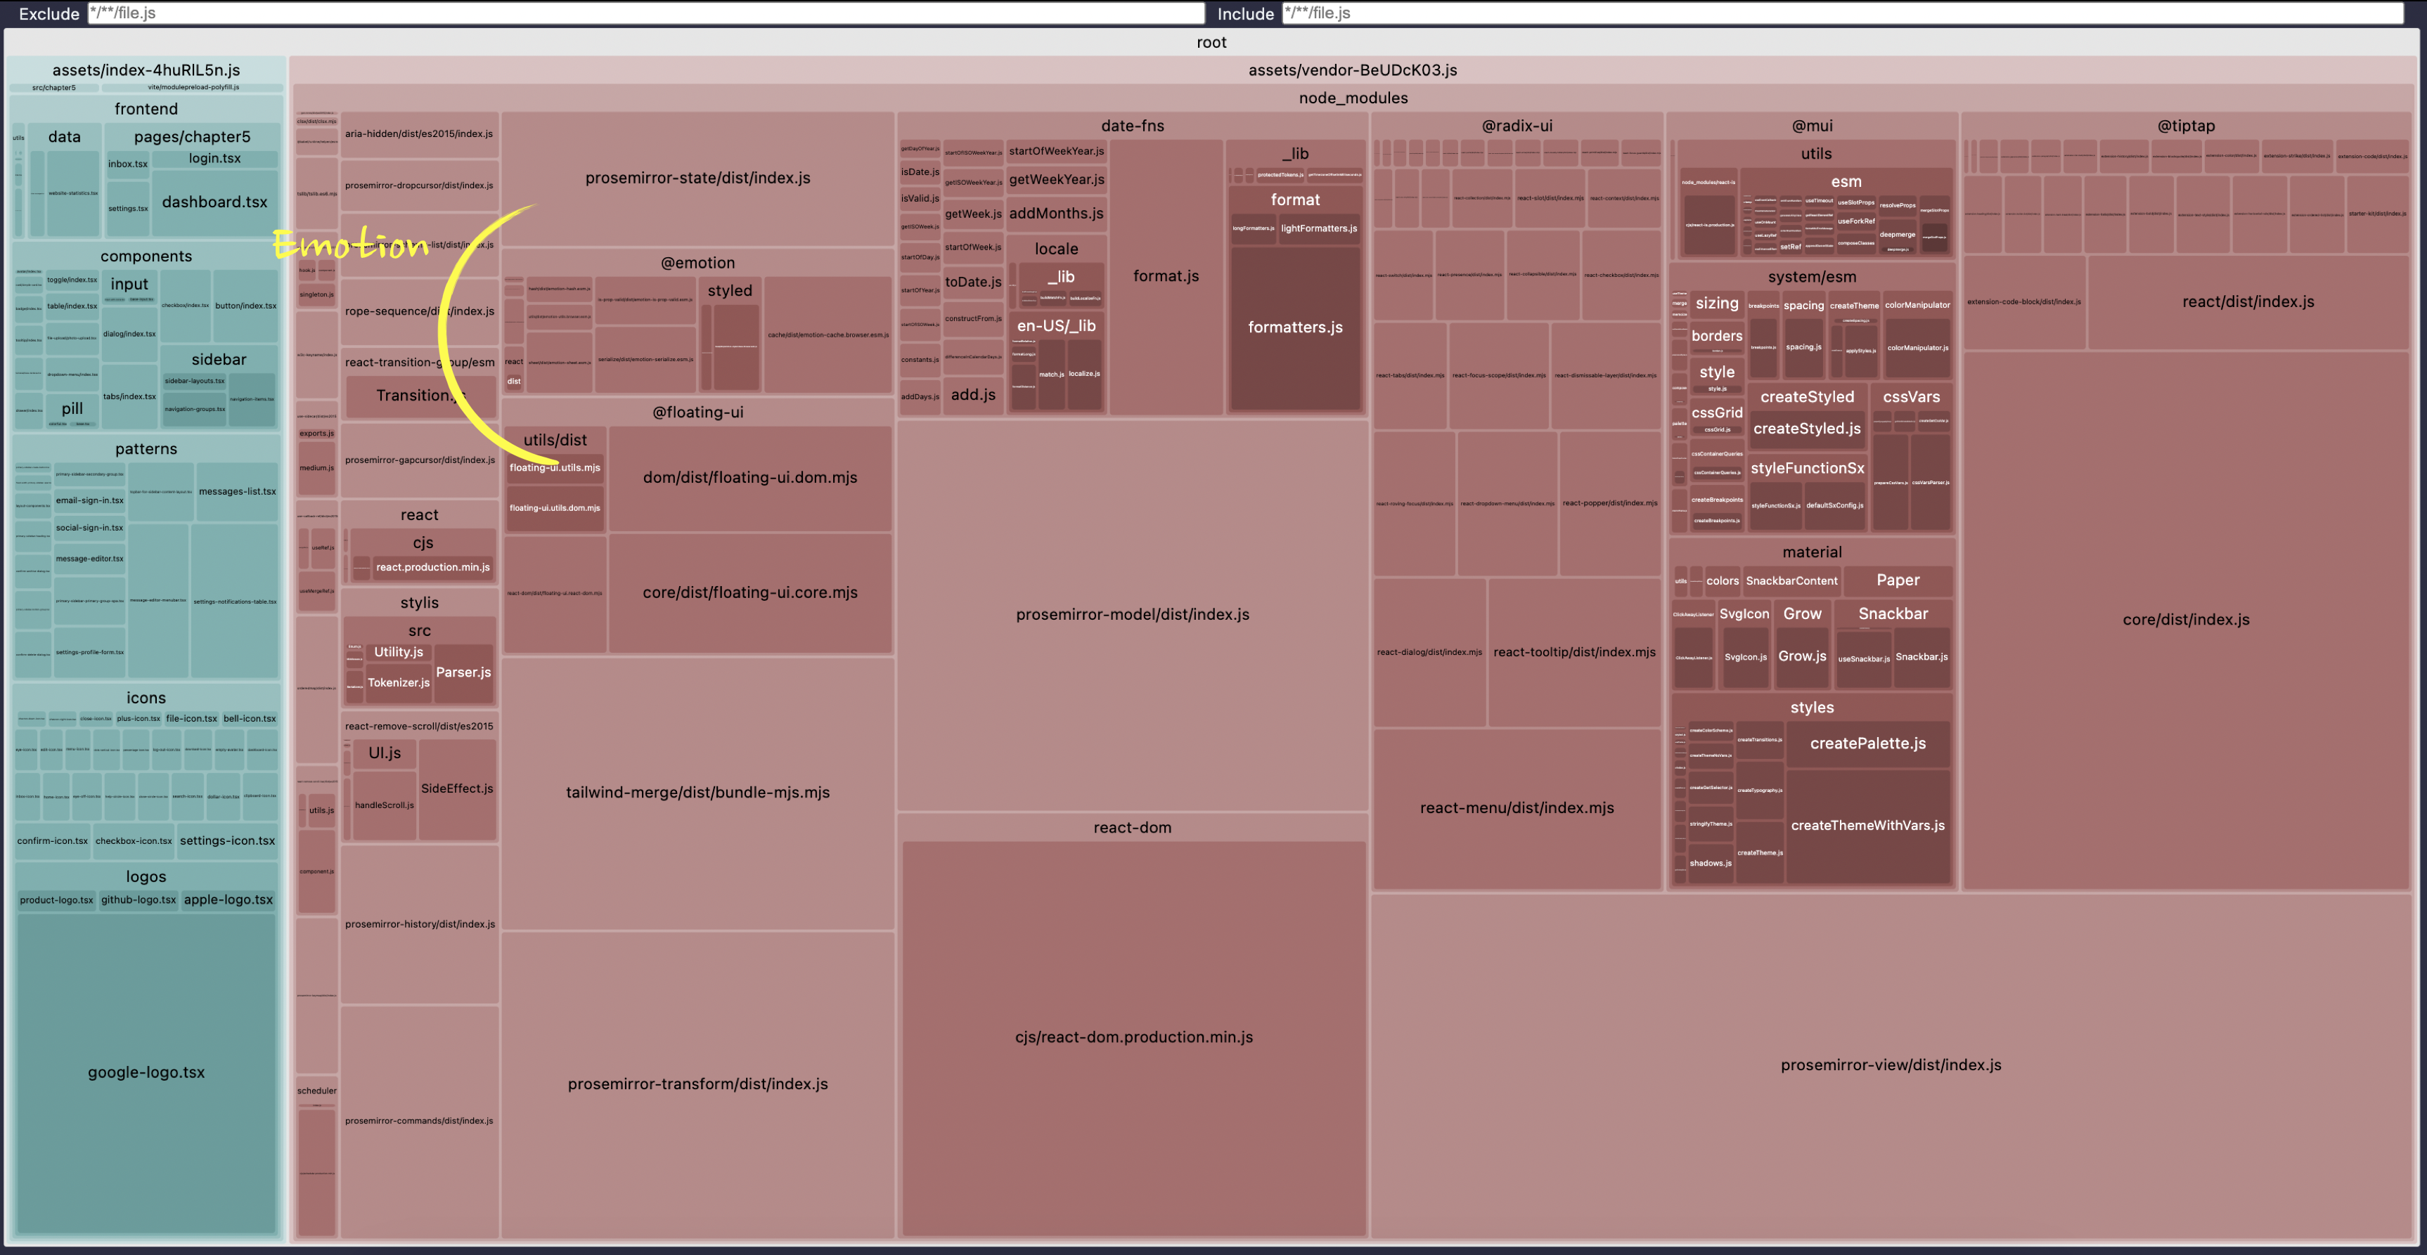
Task: Click the Exclude filter input field
Action: pos(645,13)
